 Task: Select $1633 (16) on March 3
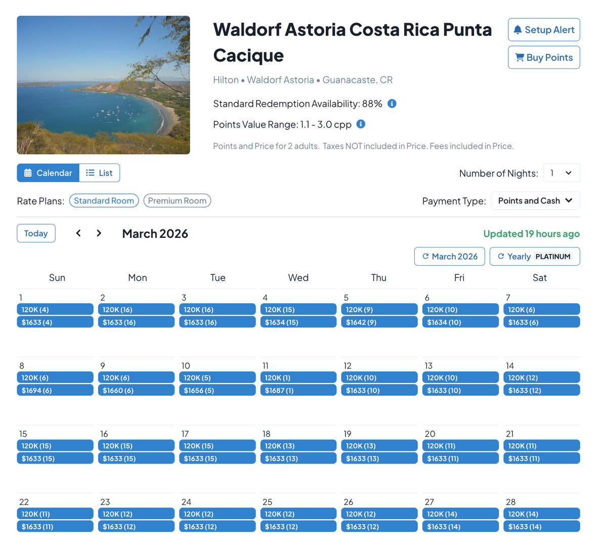(218, 322)
